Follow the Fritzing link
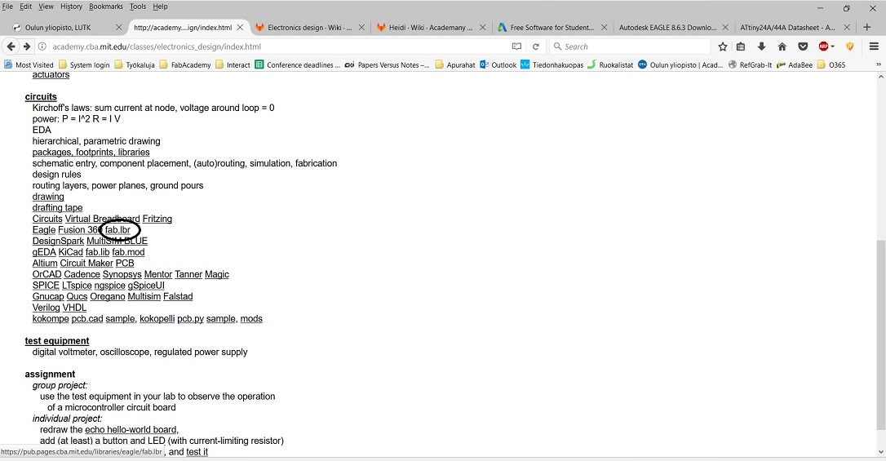Screen dimensions: 886x461 click(157, 219)
